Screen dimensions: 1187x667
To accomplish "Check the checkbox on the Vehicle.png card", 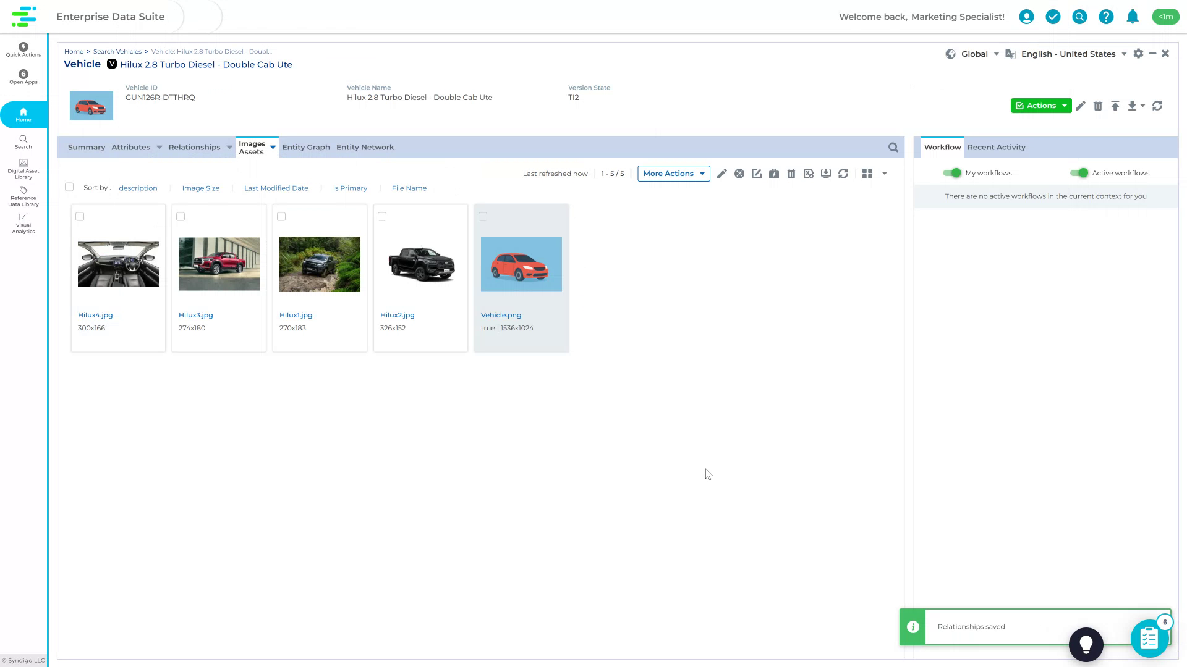I will [x=483, y=216].
